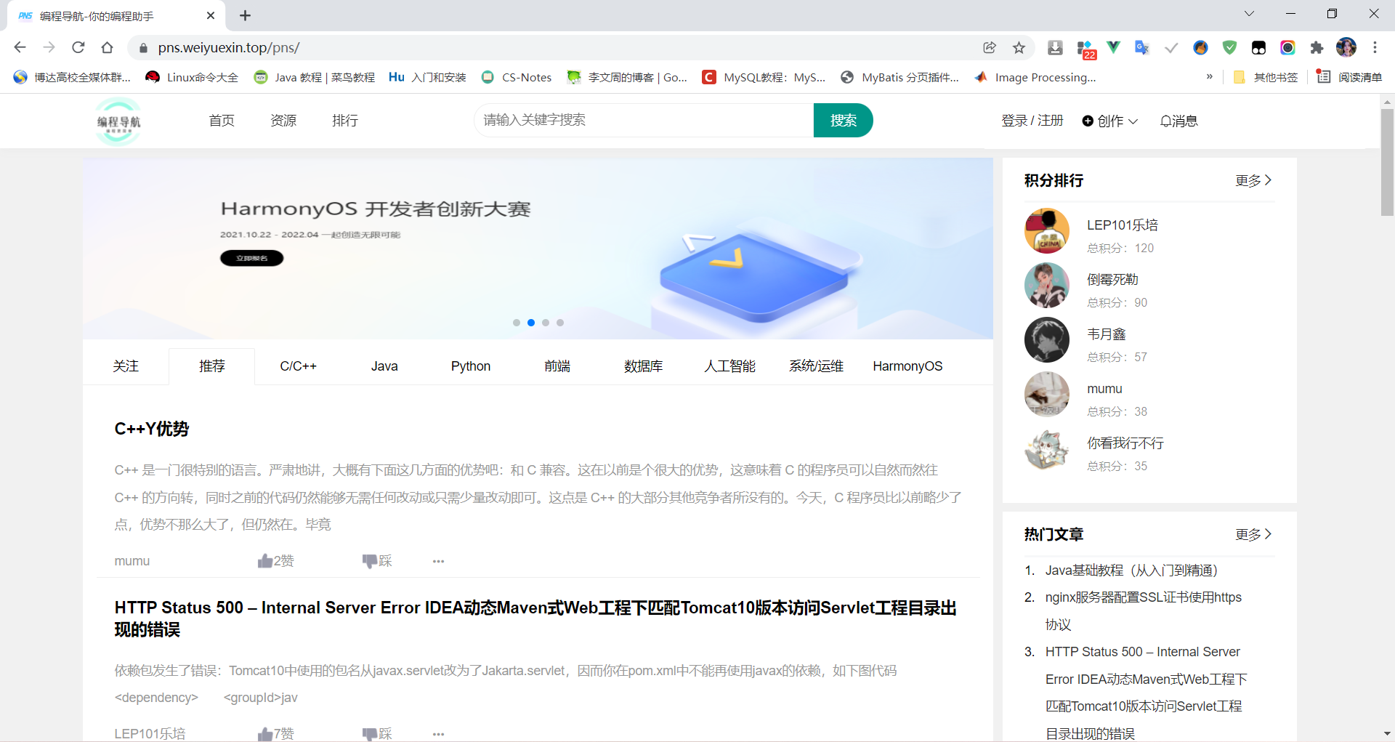
Task: Select the first carousel dot
Action: (517, 323)
